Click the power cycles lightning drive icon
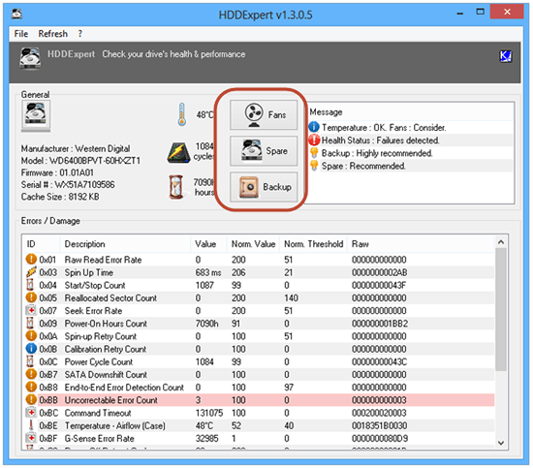533x468 pixels. click(178, 152)
